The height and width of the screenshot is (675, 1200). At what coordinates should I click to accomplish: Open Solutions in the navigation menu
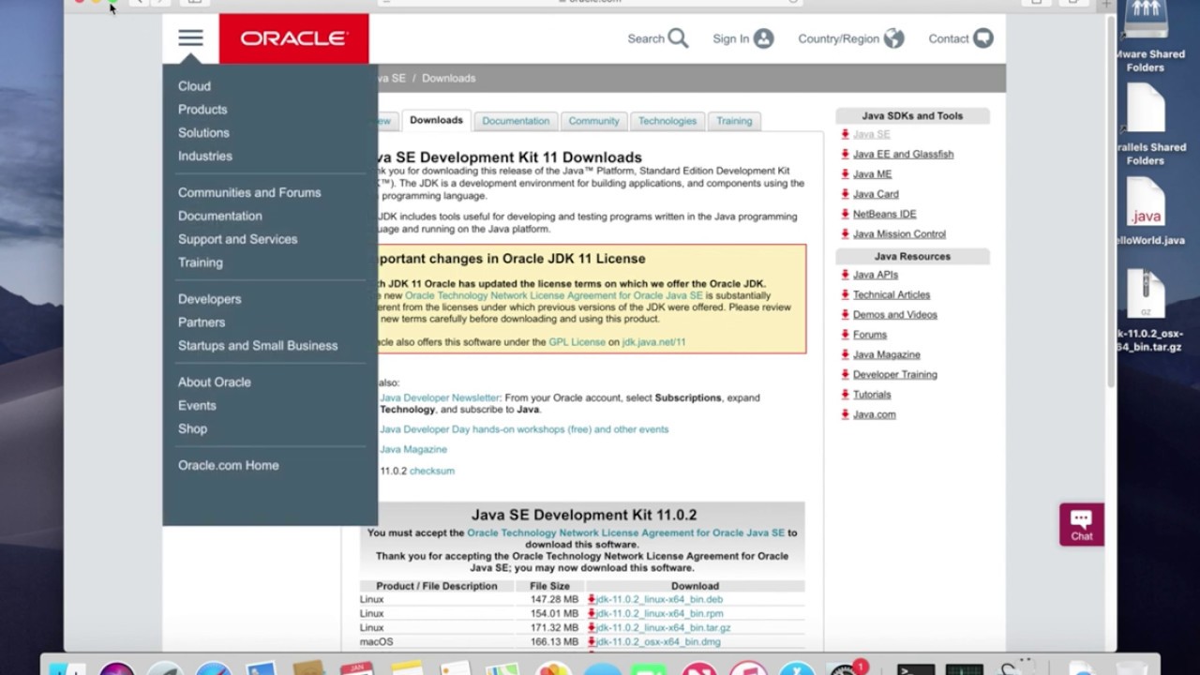click(203, 133)
